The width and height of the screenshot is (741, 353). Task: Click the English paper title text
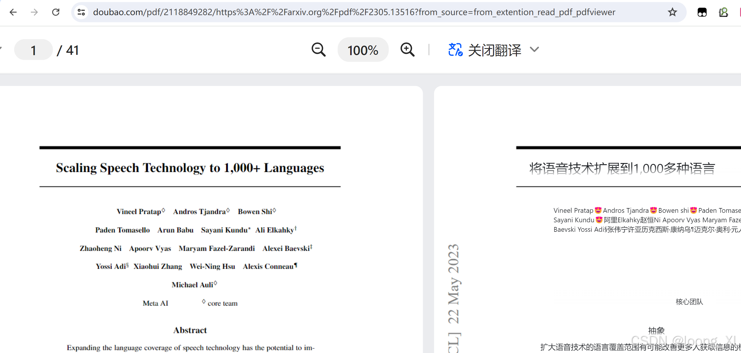(x=190, y=168)
